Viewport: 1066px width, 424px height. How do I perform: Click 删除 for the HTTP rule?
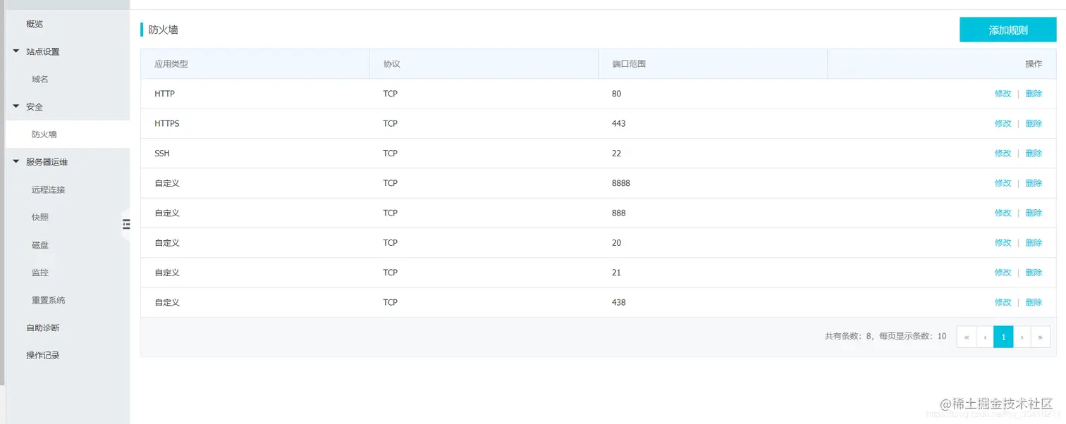point(1034,94)
